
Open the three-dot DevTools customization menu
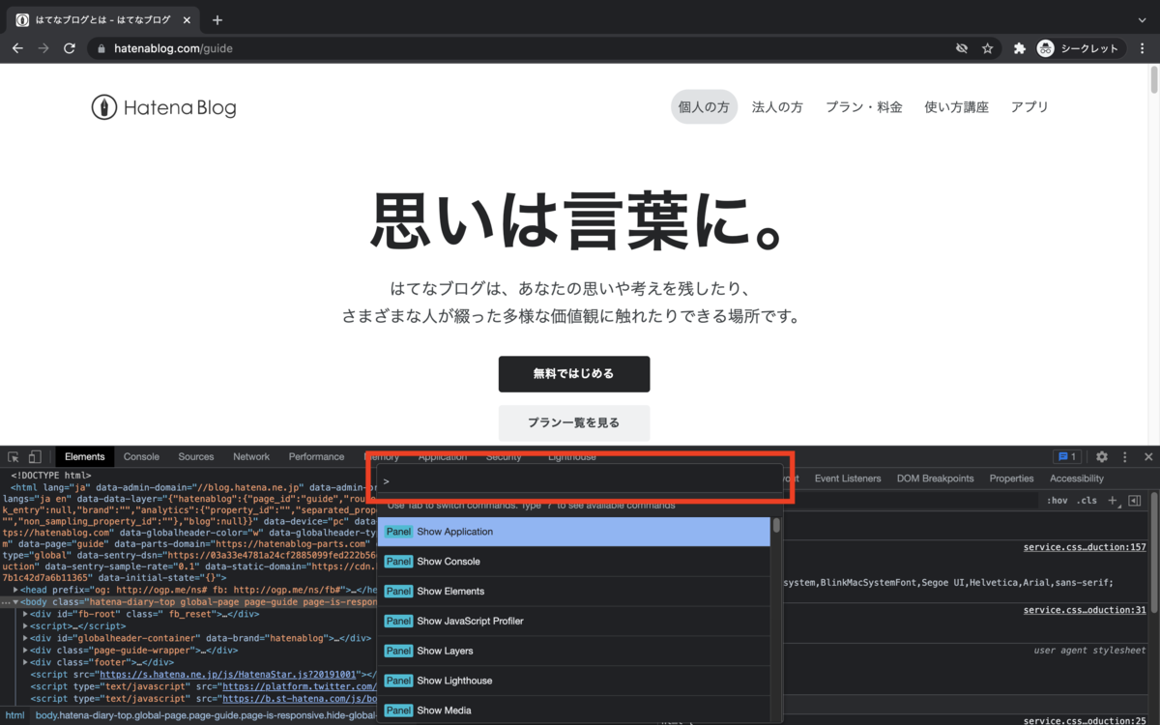tap(1124, 455)
